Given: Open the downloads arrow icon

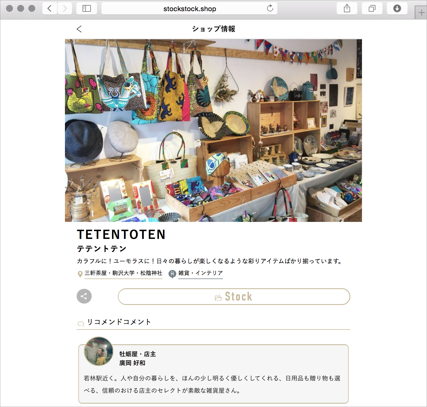Looking at the screenshot, I should tap(397, 8).
